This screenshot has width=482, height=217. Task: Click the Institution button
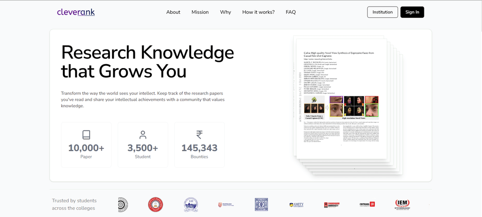(x=383, y=12)
